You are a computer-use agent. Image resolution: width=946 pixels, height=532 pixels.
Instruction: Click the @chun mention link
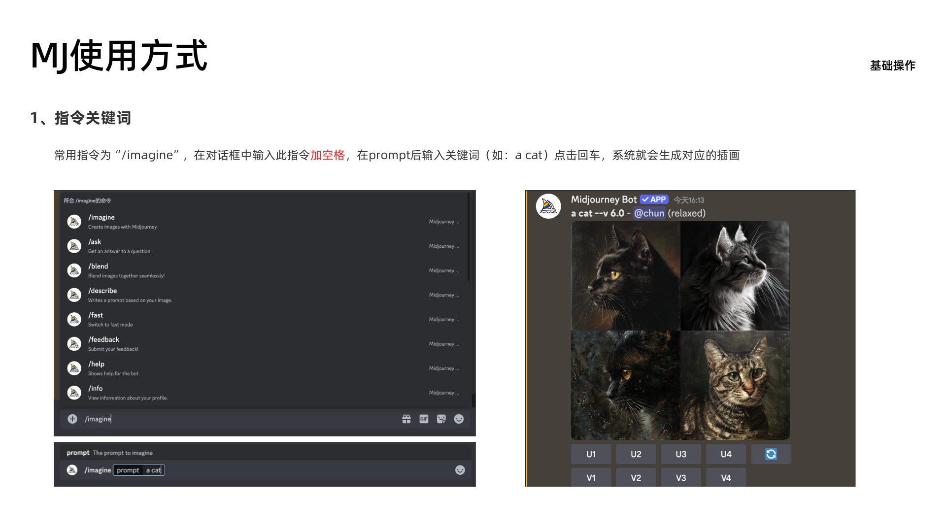(649, 213)
